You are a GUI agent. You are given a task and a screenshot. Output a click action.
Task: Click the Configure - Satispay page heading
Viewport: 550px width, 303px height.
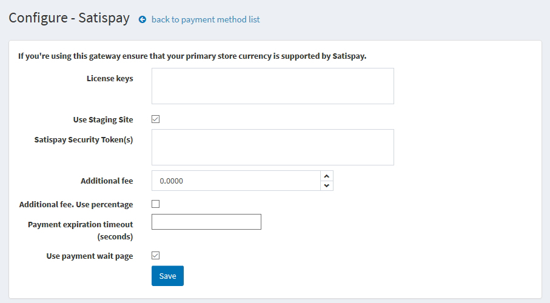[69, 18]
